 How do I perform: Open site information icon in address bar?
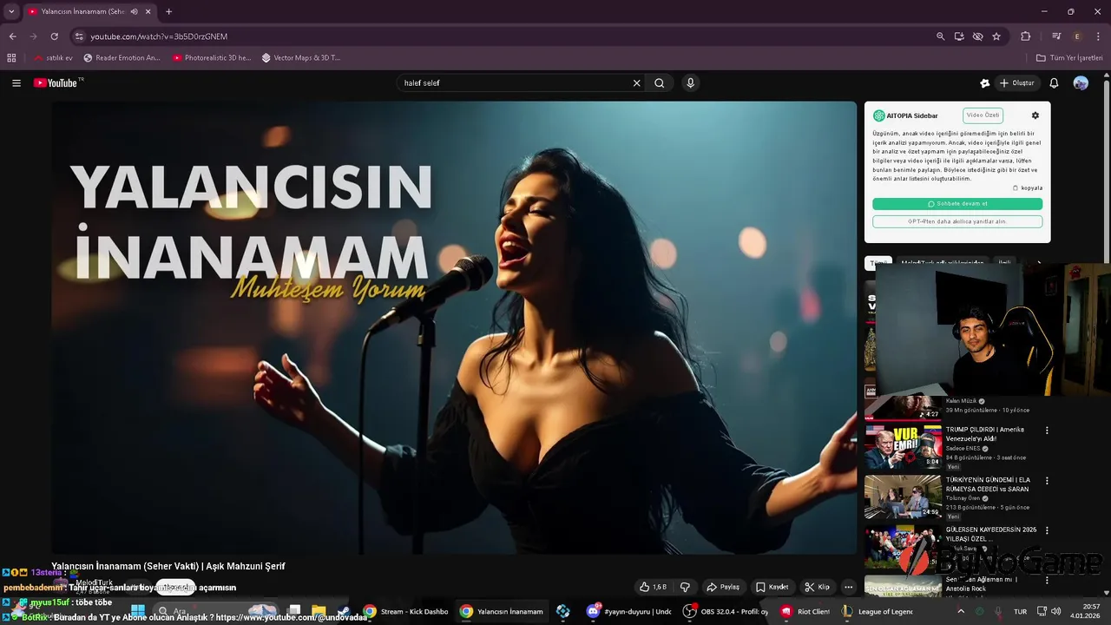pos(79,36)
